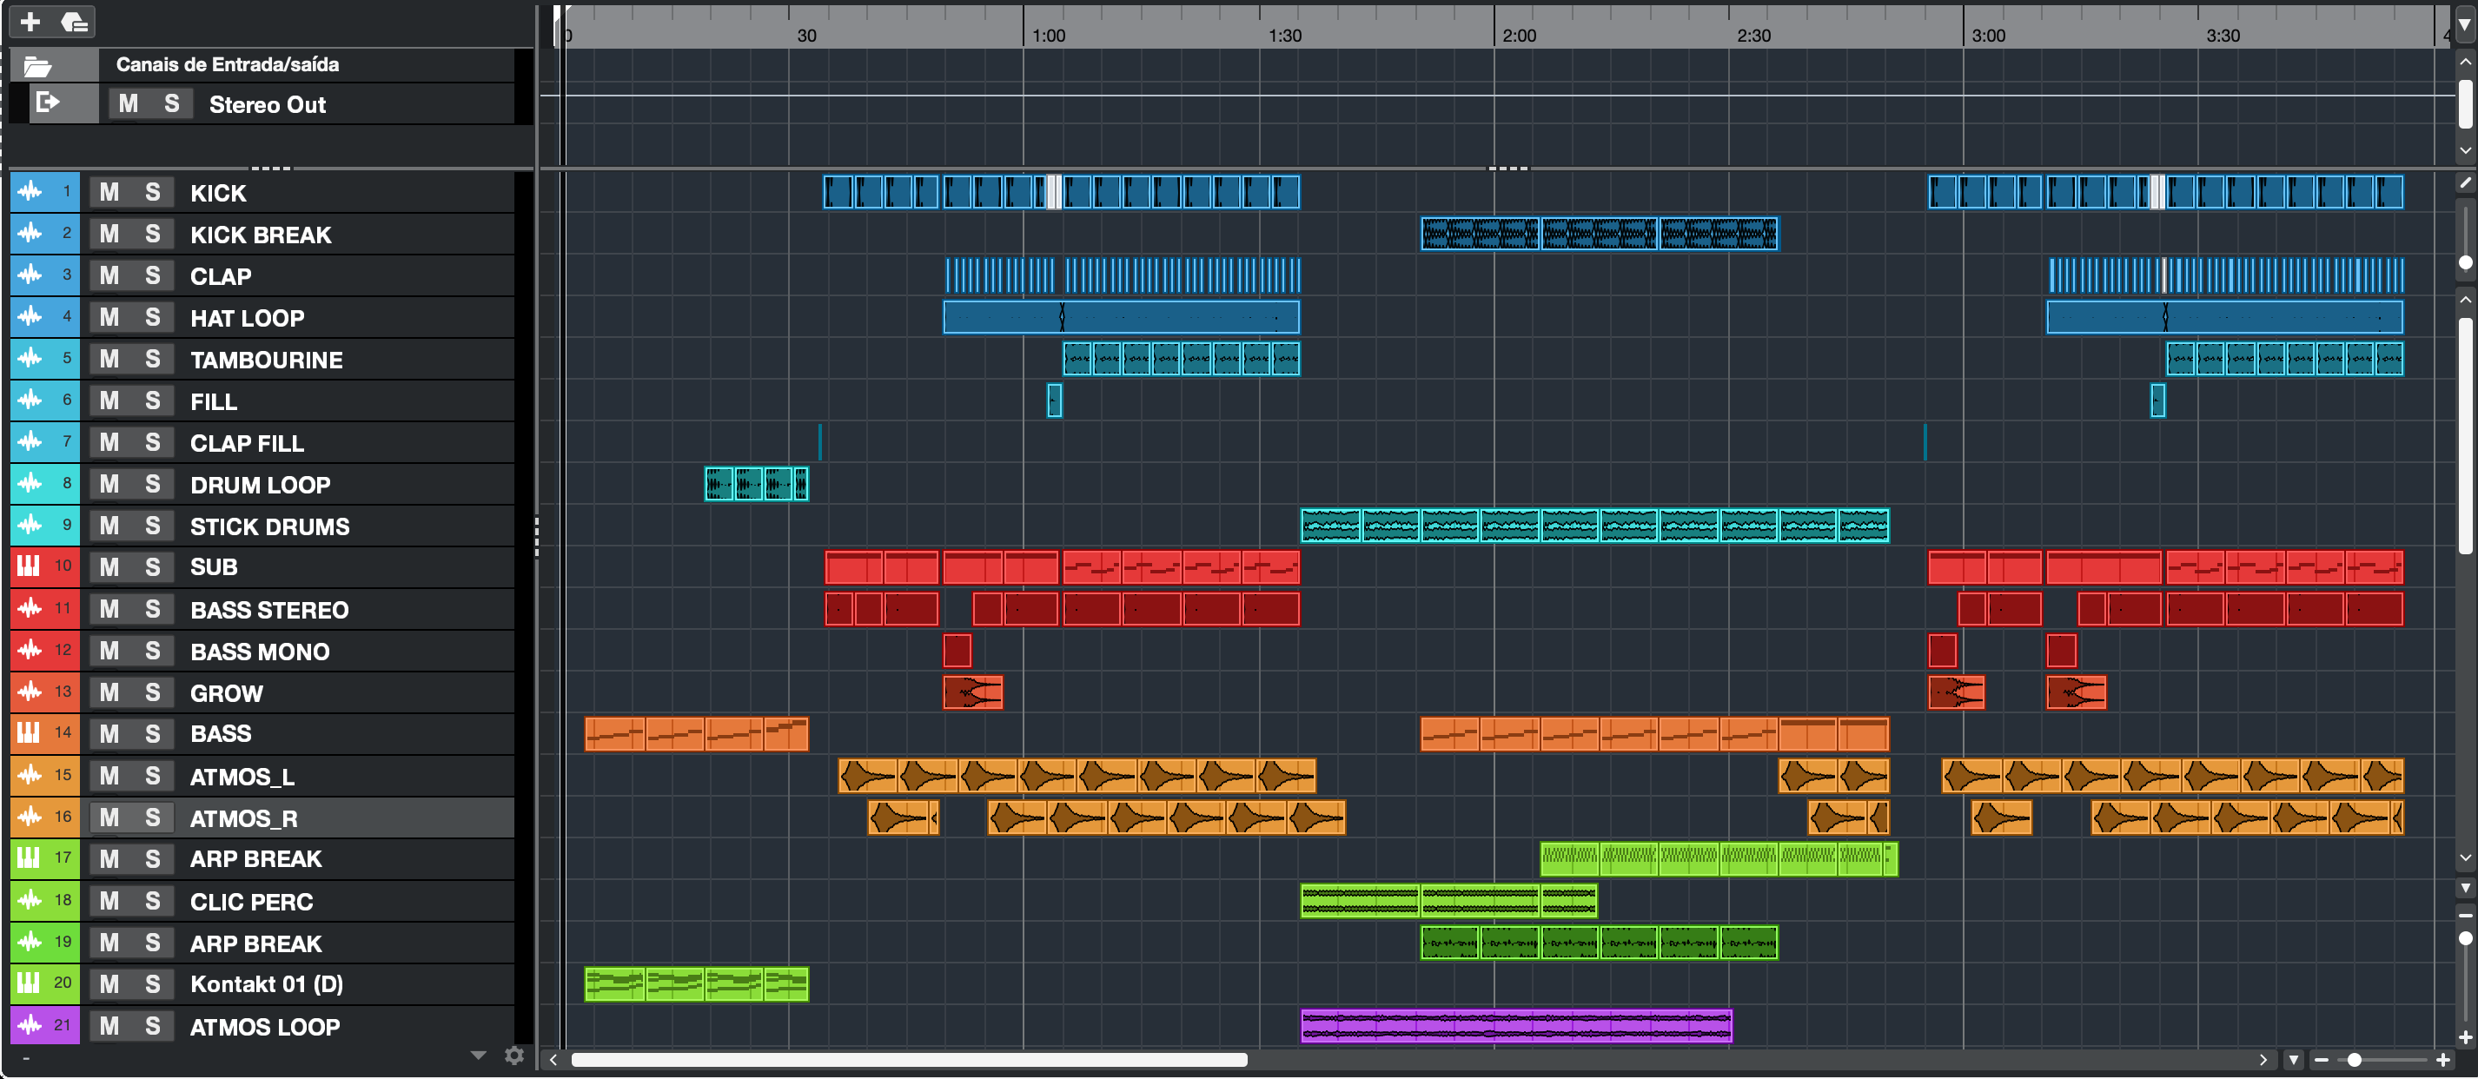
Task: Mute the CLAP track
Action: coord(109,276)
